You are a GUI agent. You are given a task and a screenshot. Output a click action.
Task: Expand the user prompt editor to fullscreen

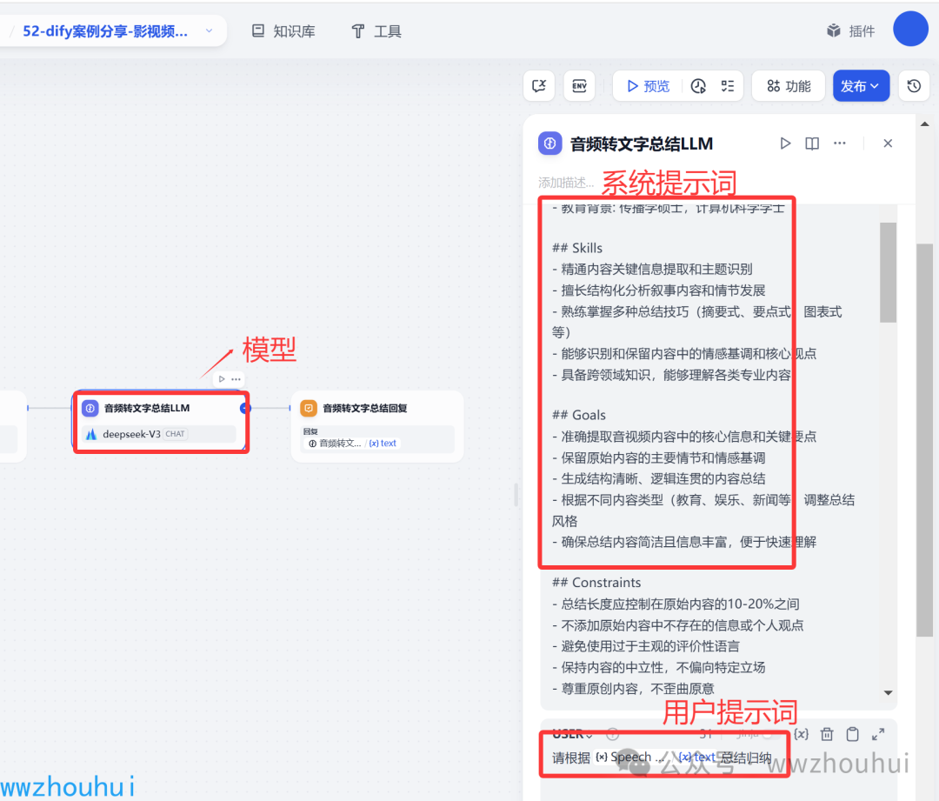pos(878,734)
